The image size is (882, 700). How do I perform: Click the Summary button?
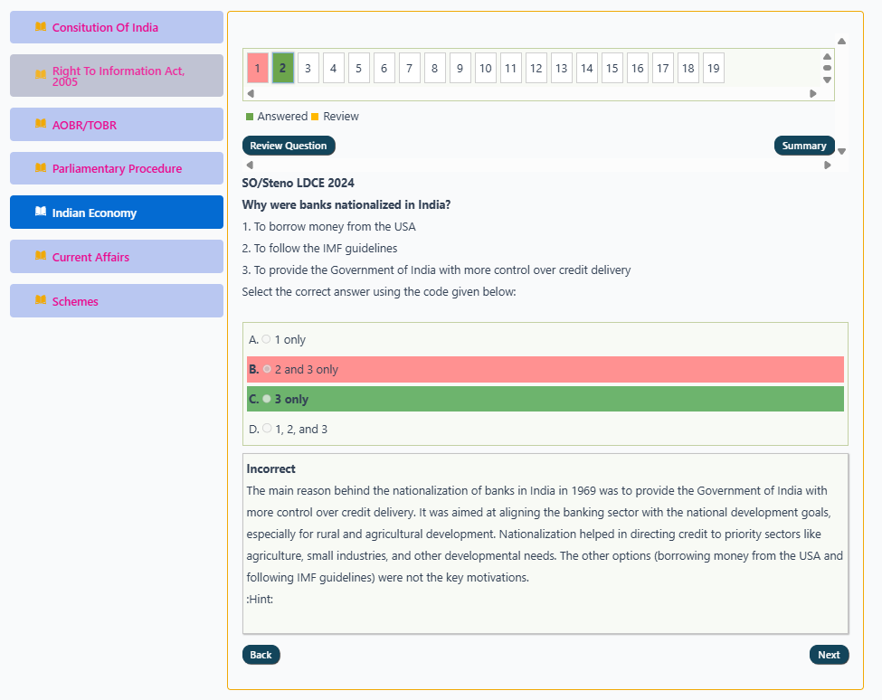804,146
